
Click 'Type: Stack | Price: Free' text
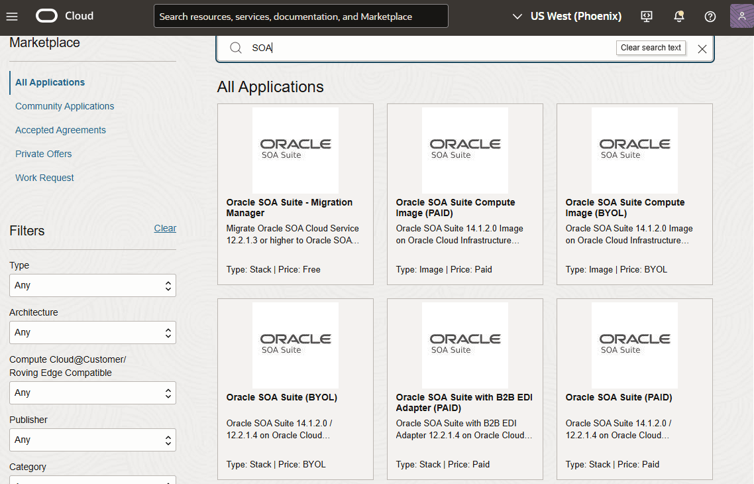point(273,269)
